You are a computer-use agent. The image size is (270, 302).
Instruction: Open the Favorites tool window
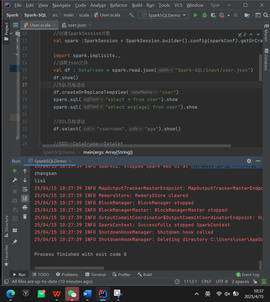pos(6,255)
